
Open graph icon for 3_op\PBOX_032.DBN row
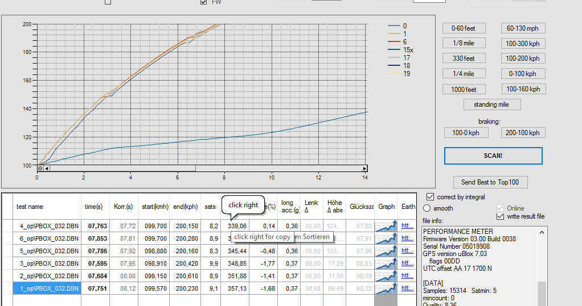[x=386, y=263]
